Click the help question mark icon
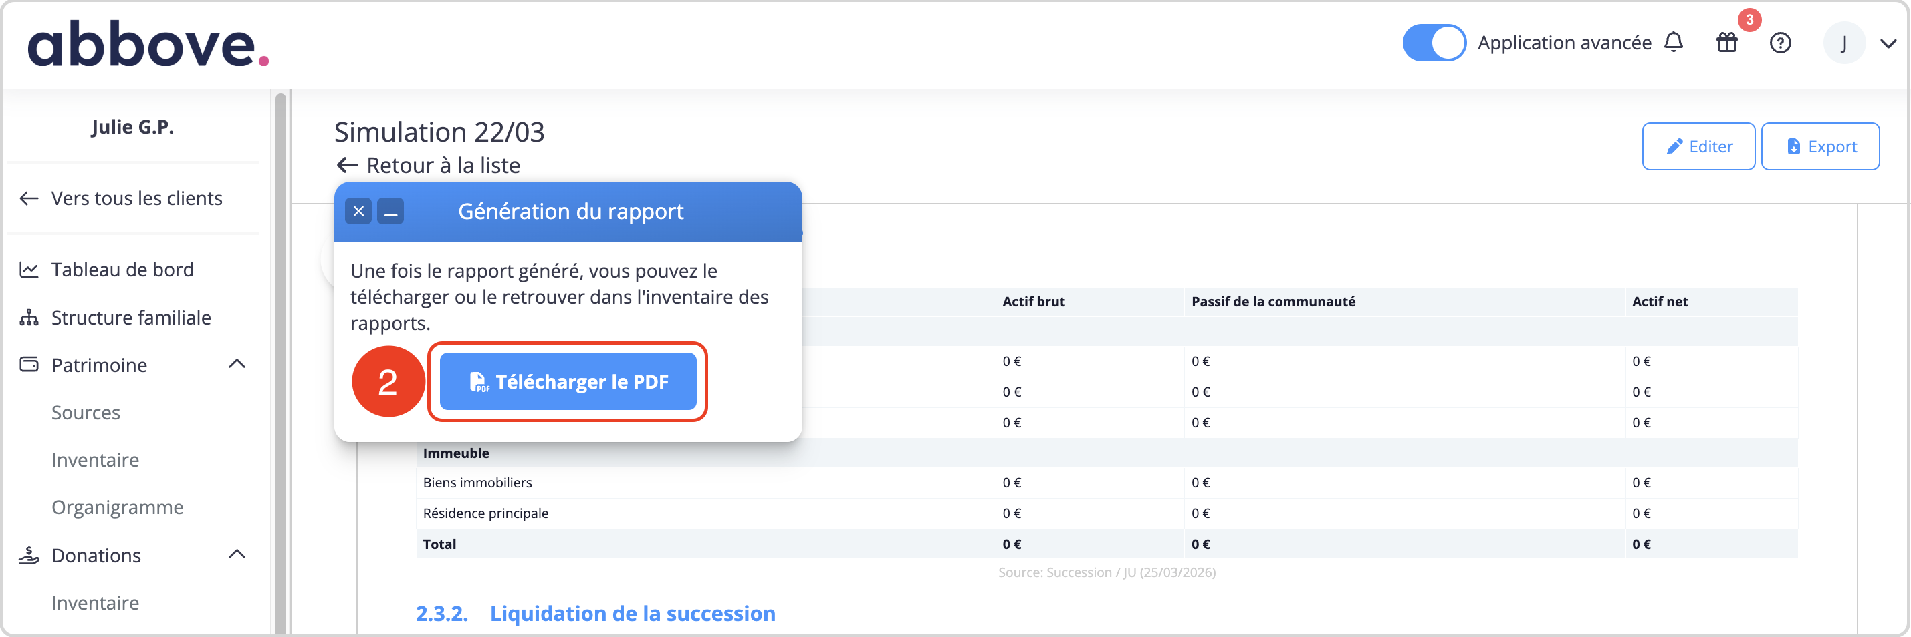Screen dimensions: 1911x637 pyautogui.click(x=1781, y=43)
